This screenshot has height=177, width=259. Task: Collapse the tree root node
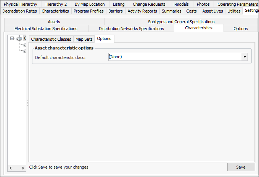point(12,38)
